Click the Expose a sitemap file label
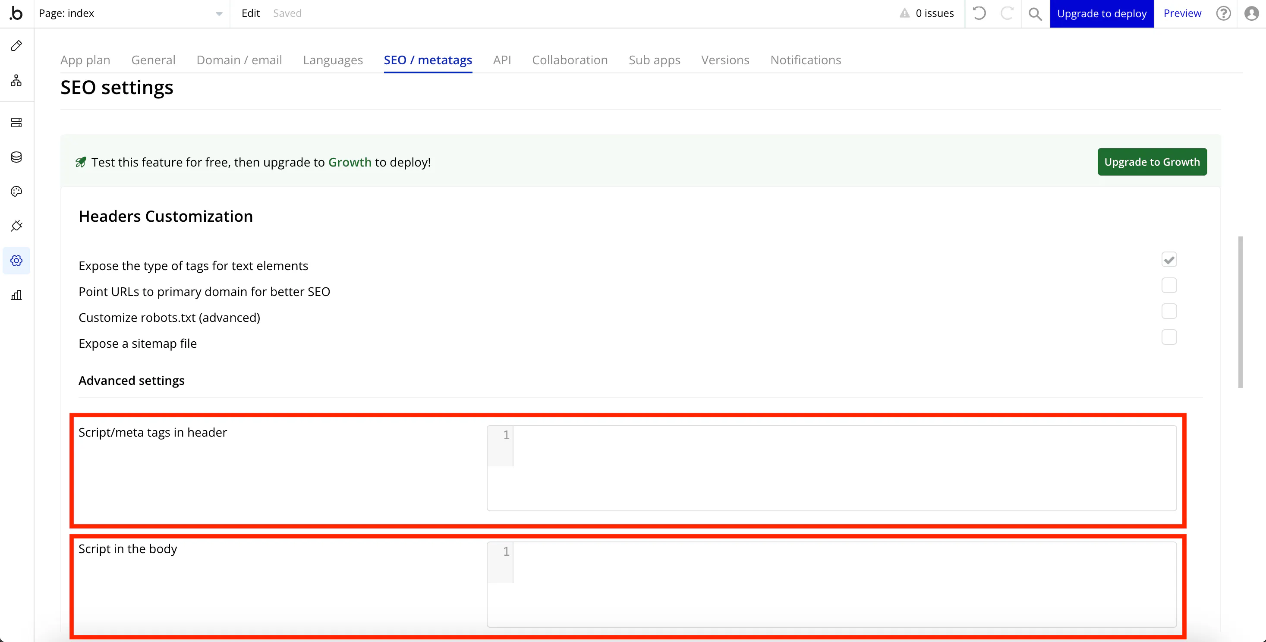 138,343
